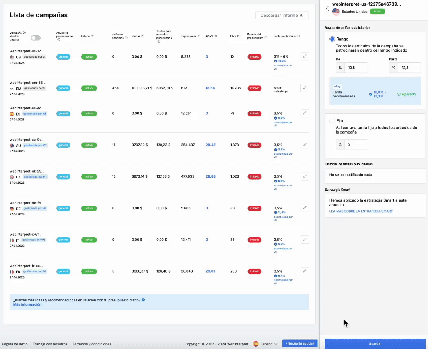Edit the FR campaign ad rate
Viewport: 428px width, 349px height.
[x=305, y=271]
